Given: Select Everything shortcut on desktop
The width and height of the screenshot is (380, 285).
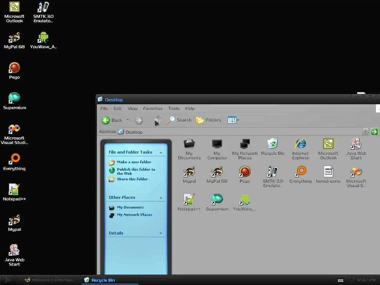Looking at the screenshot, I should (14, 162).
